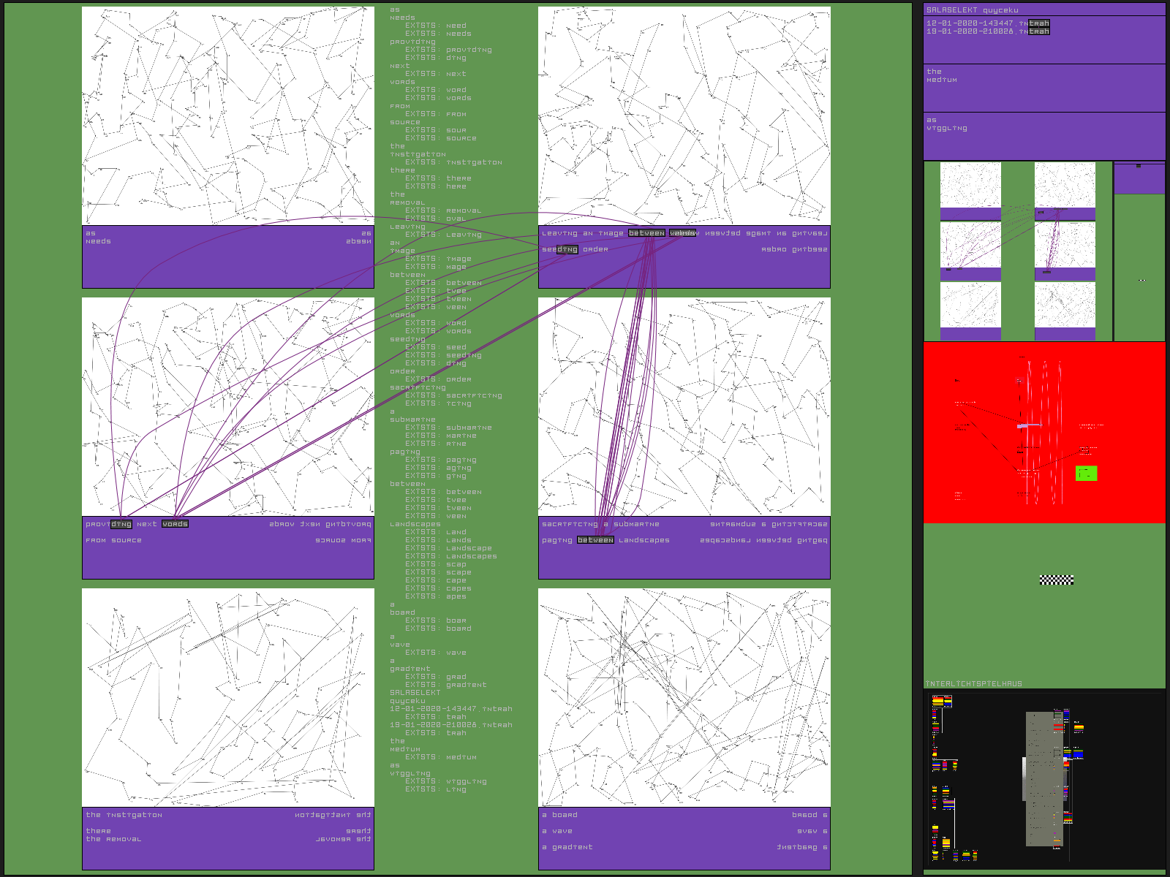Click 'as wiggling' text block in right sidebar

pos(946,124)
